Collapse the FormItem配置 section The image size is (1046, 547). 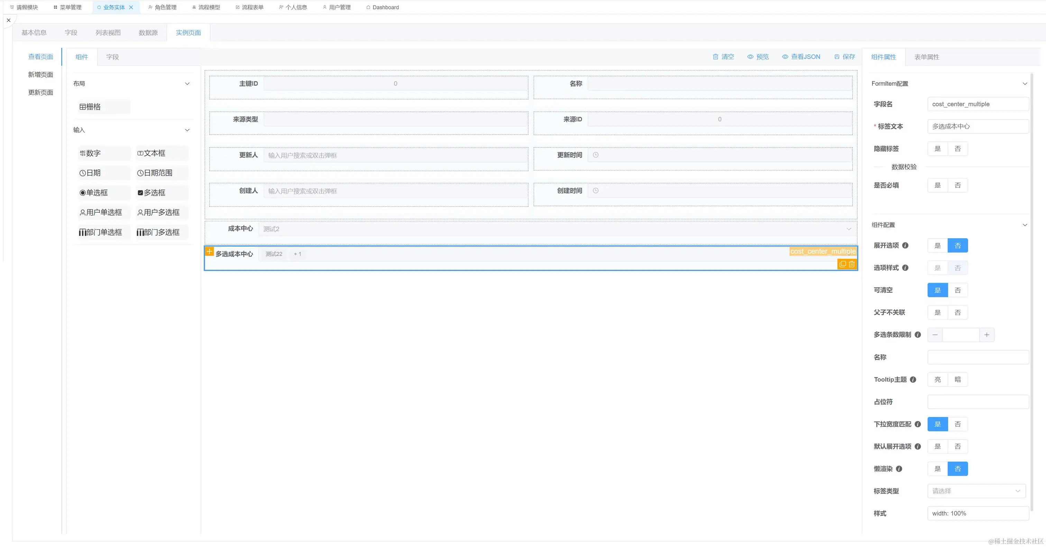tap(1025, 84)
